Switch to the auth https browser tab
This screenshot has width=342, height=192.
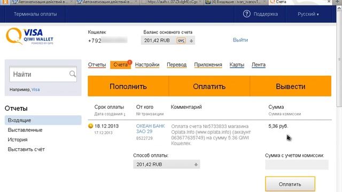[x=172, y=2]
